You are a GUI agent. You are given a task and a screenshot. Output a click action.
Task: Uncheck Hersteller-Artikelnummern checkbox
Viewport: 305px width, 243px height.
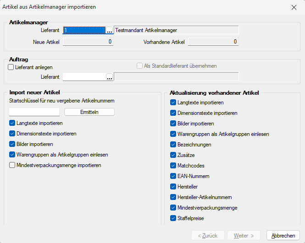[173, 197]
